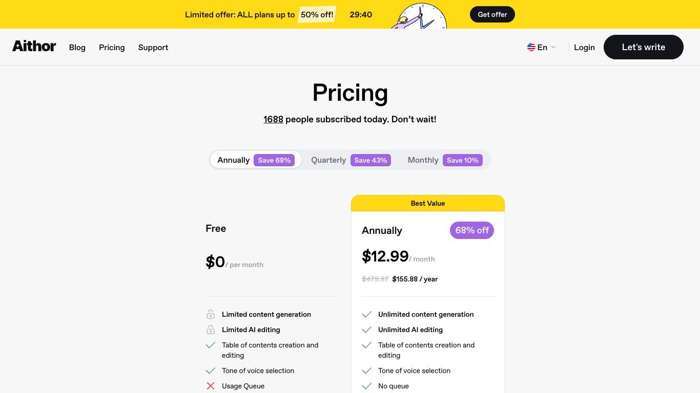Image resolution: width=700 pixels, height=393 pixels.
Task: Switch to Monthly billing
Action: point(445,160)
